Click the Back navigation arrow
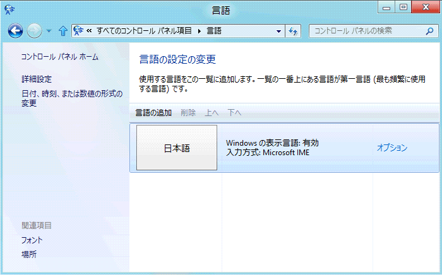442x275 pixels. coord(15,31)
